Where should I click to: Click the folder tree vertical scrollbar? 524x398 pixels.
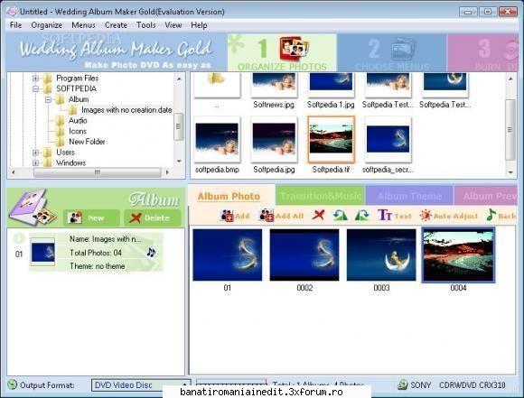click(179, 121)
